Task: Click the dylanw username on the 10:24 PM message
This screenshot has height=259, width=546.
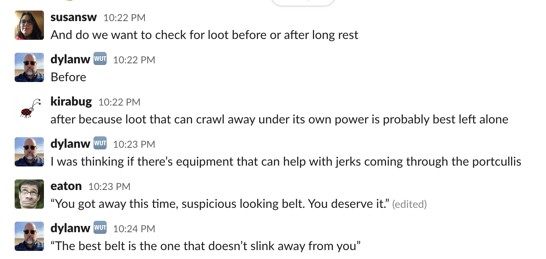Action: [70, 228]
